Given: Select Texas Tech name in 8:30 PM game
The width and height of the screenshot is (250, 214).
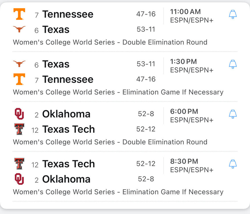Looking at the screenshot, I should click(68, 164).
